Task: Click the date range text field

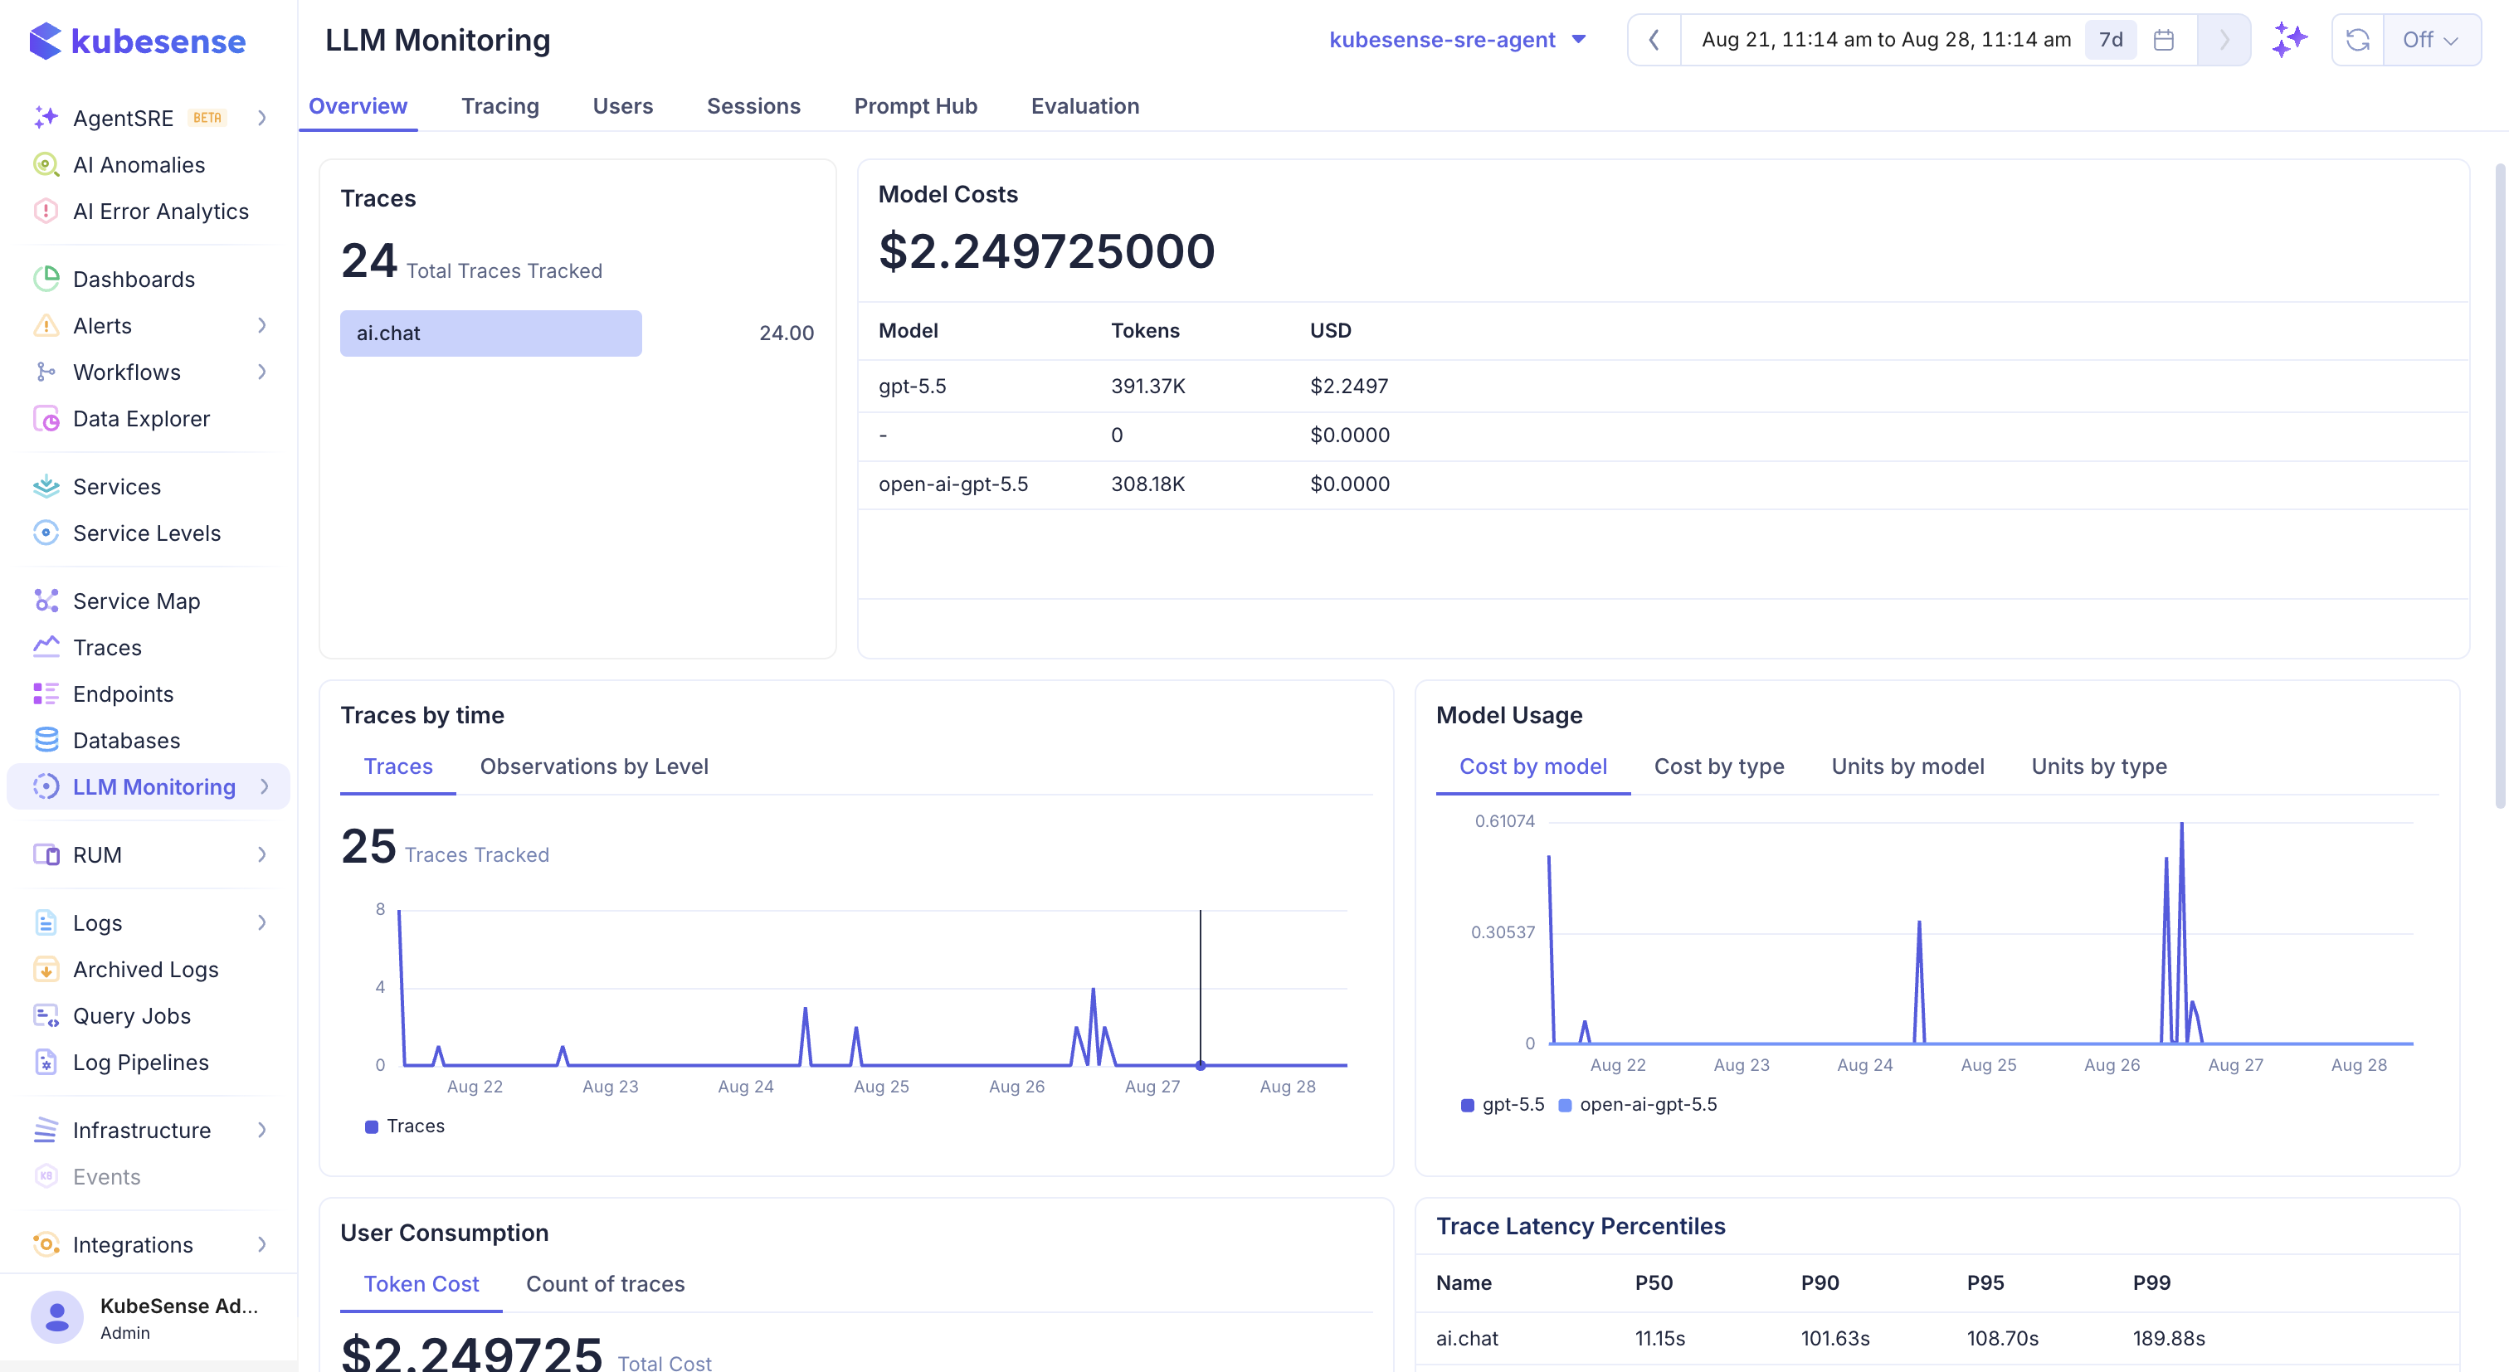Action: 1886,40
